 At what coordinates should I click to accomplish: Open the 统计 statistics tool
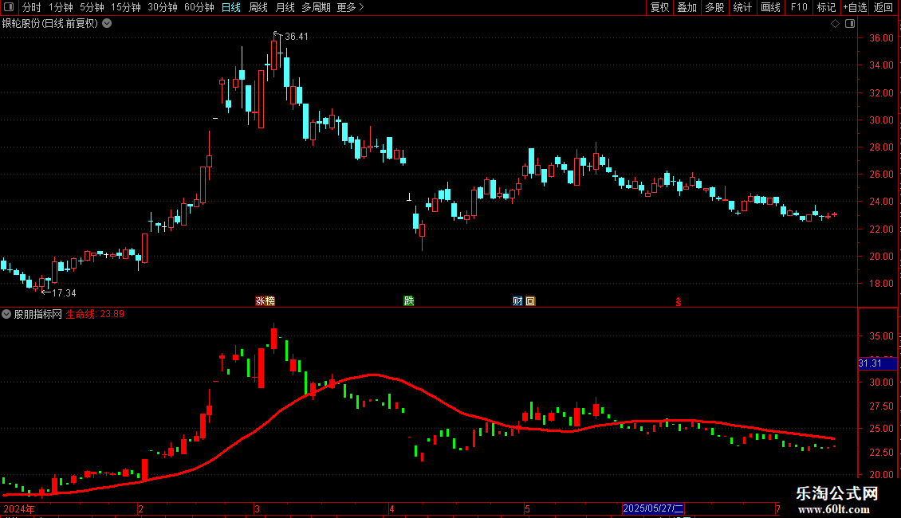[x=742, y=7]
